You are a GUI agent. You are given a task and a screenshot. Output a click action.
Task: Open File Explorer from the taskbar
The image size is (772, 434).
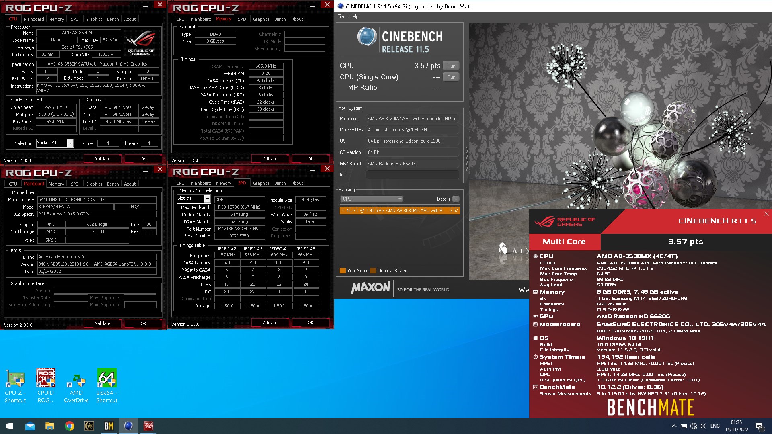click(x=49, y=426)
